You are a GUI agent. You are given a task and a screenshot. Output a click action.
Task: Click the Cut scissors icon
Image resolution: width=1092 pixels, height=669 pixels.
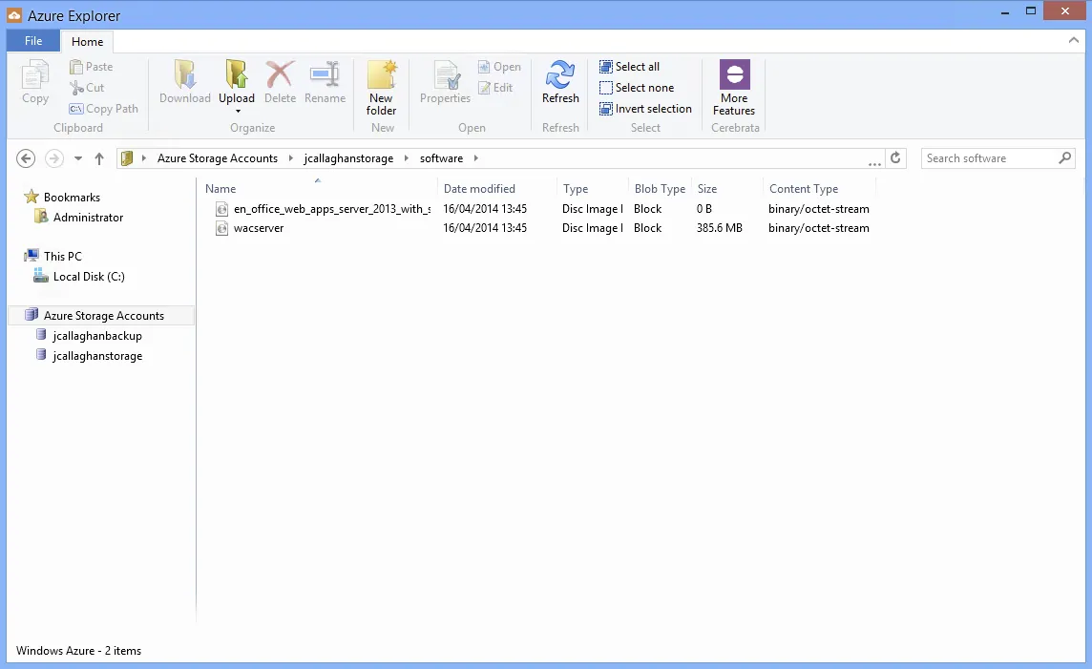coord(76,88)
